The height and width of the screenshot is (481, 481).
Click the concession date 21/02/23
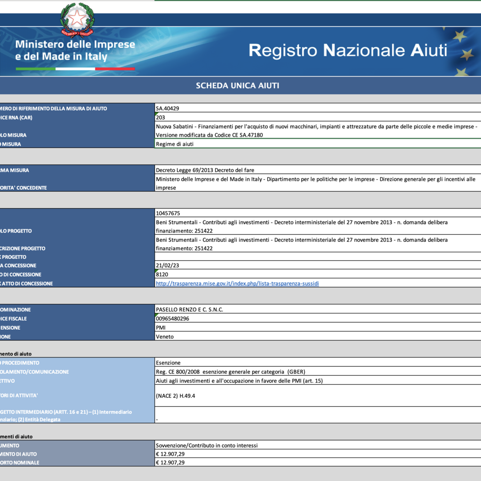click(x=318, y=265)
